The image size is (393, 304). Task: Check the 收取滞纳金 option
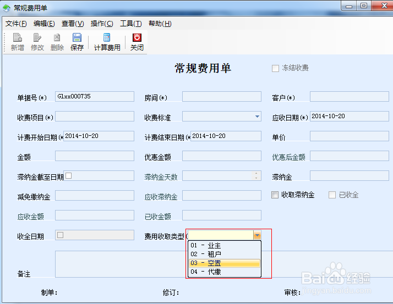coord(275,195)
